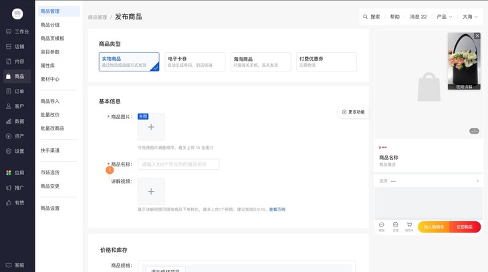
Task: Select 实物商品 physical product type
Action: pos(128,61)
